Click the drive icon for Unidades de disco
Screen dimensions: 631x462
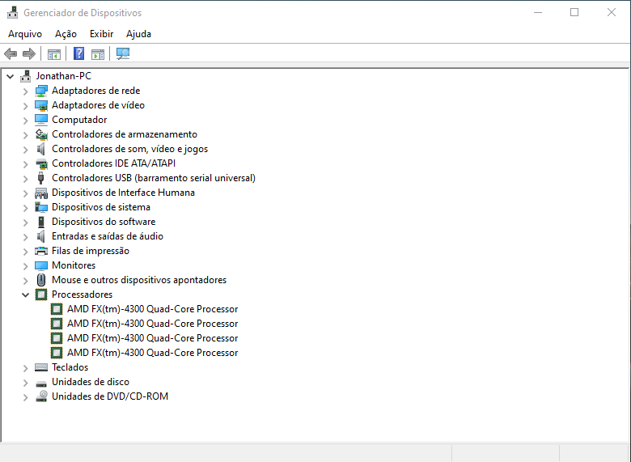click(x=41, y=384)
